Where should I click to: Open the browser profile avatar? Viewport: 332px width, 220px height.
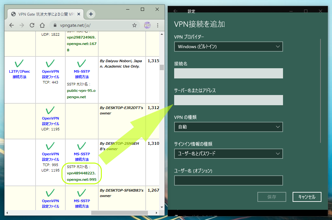(x=147, y=25)
